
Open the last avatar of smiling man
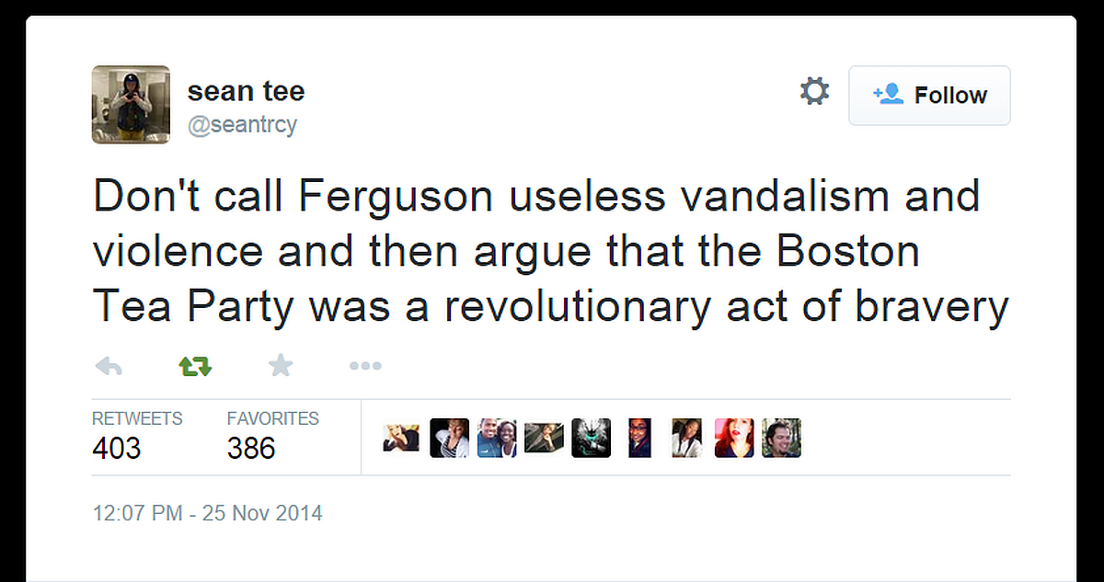782,439
